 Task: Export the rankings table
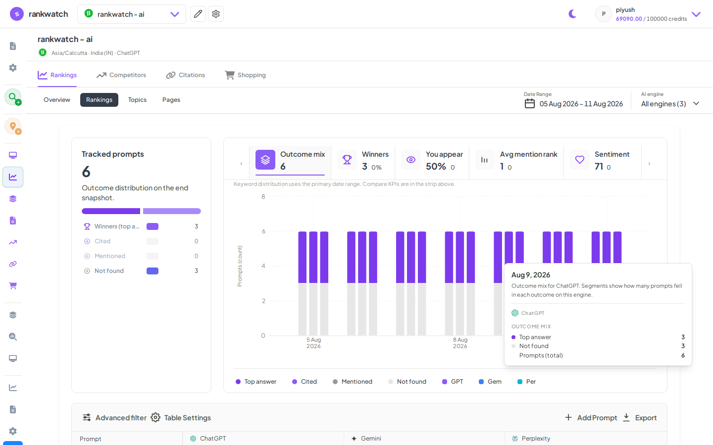(x=640, y=418)
